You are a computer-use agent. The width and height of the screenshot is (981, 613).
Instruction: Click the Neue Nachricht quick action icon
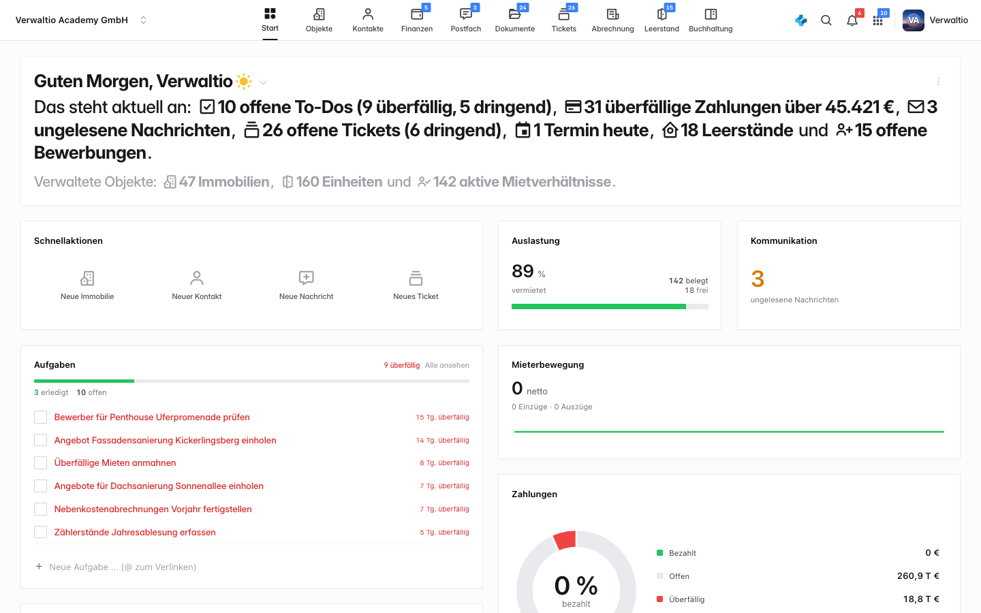tap(307, 278)
